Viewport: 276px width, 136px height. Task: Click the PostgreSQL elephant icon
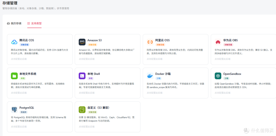pos(14,110)
